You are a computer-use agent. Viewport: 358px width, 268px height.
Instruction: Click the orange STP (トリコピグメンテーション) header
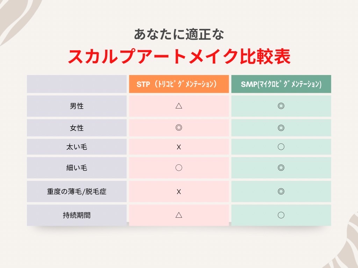(179, 84)
